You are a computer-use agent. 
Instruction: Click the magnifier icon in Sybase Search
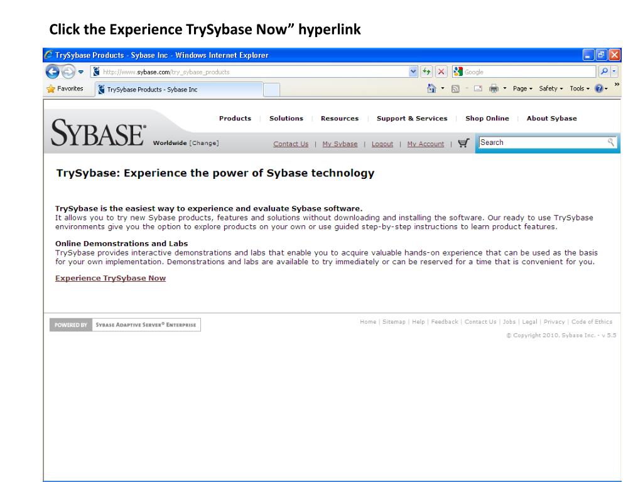tap(611, 142)
